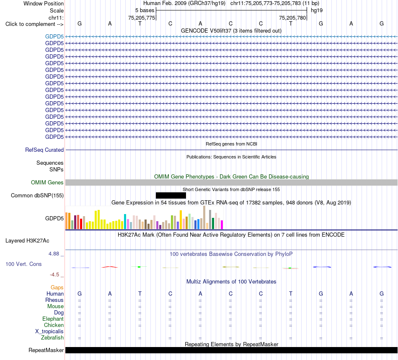Click the 'chr11:' ruler label
The width and height of the screenshot is (398, 360).
tap(56, 18)
